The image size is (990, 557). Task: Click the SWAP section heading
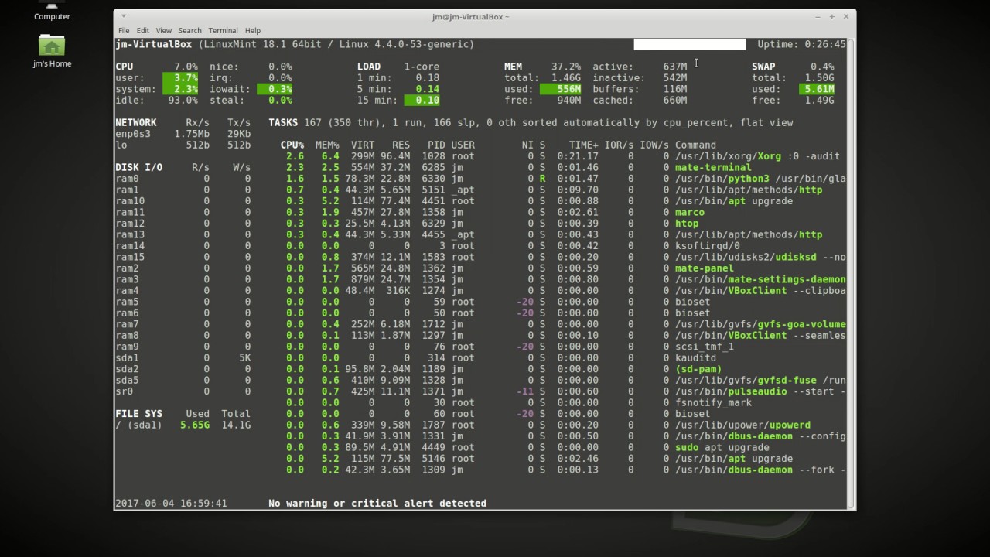763,67
